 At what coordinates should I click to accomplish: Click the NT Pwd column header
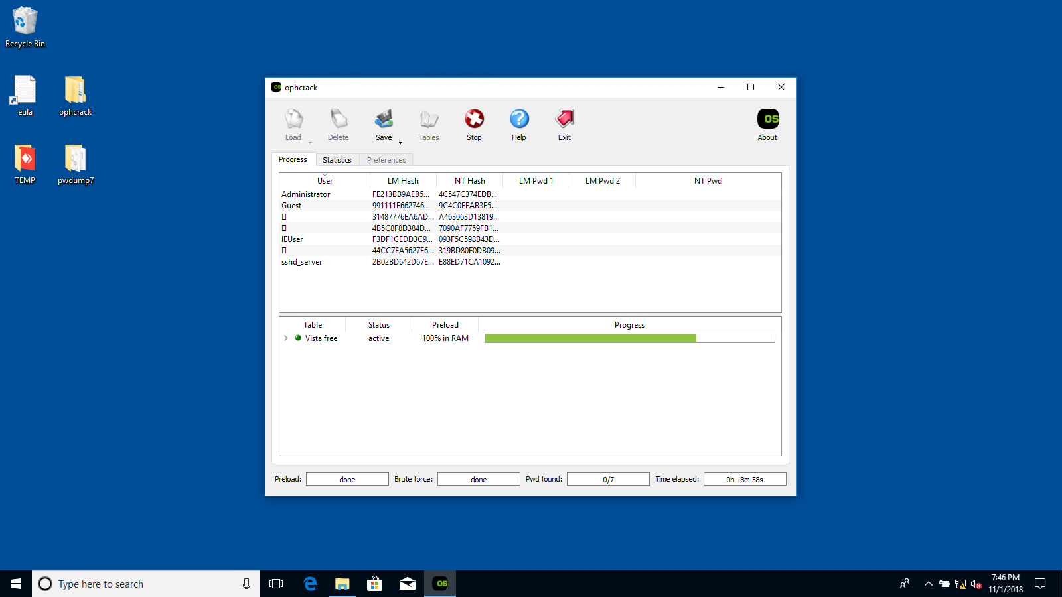708,181
